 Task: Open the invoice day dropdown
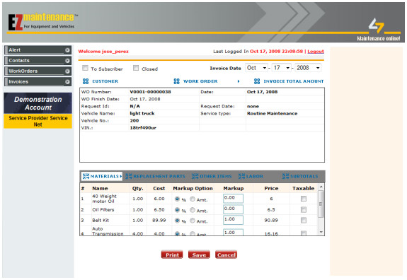click(282, 68)
